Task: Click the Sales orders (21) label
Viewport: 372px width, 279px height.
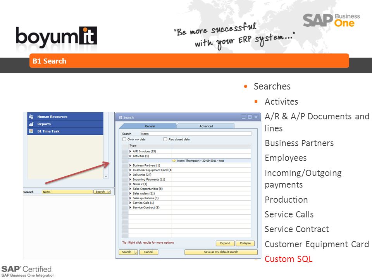Action: coord(143,193)
